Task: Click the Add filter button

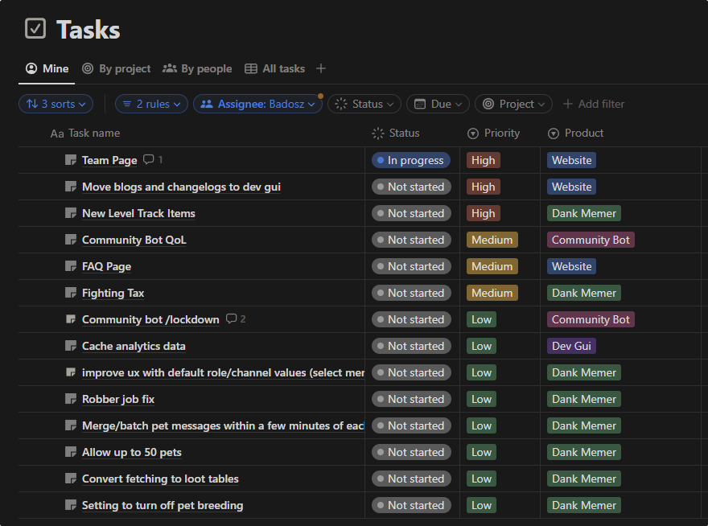Action: [593, 104]
